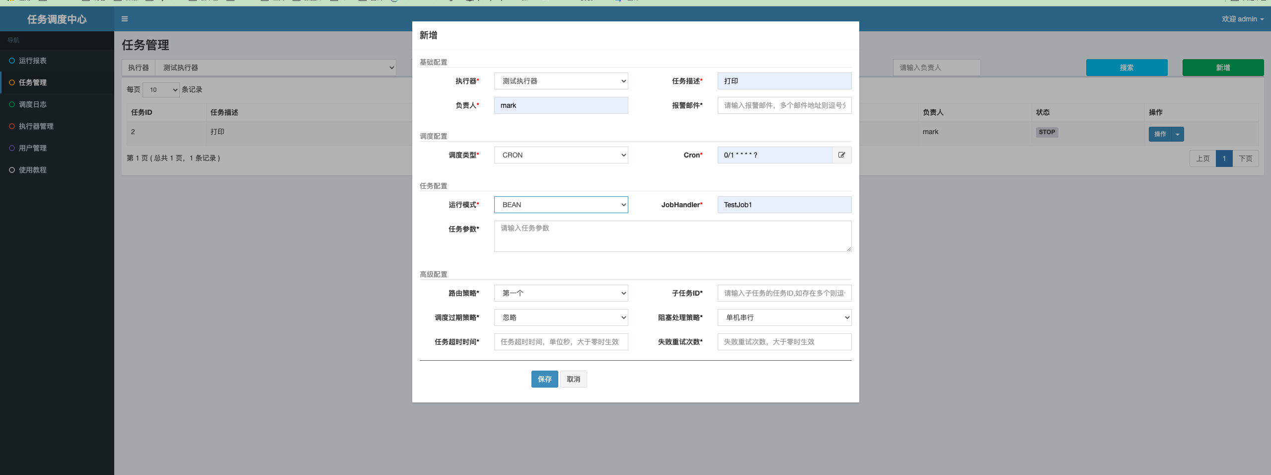Click the 报警邮件 input field
Image resolution: width=1271 pixels, height=475 pixels.
(x=784, y=105)
